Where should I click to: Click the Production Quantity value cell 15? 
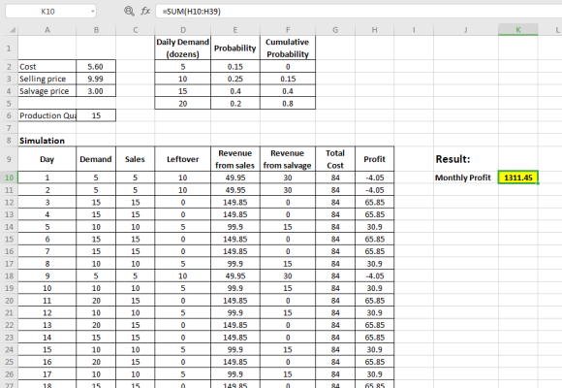click(x=96, y=115)
